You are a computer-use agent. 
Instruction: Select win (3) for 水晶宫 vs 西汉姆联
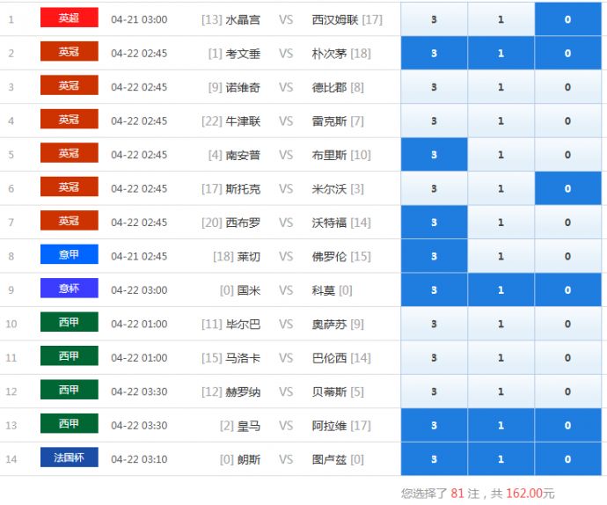[434, 19]
